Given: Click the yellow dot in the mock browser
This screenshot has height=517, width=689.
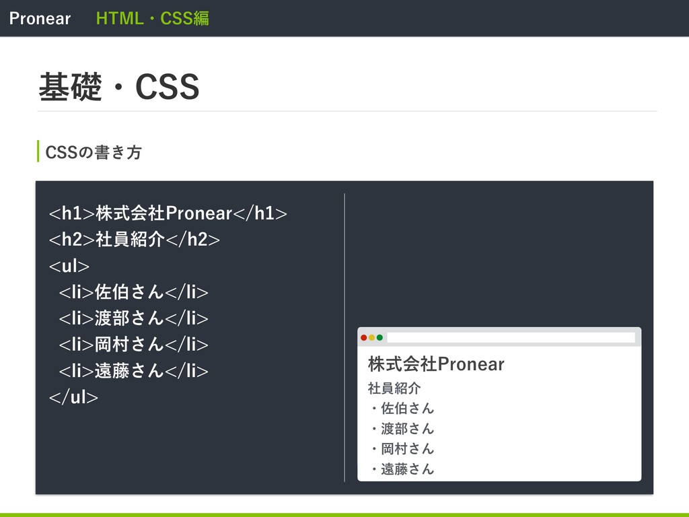Looking at the screenshot, I should [372, 337].
